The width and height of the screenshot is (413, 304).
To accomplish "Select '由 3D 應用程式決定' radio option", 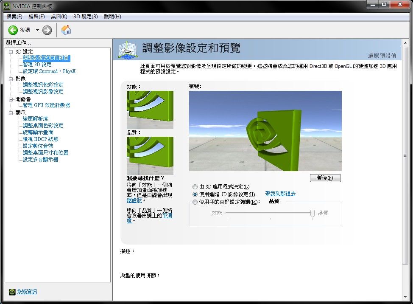I will (x=195, y=187).
